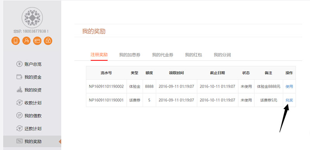Click the yen icon beside 还款计划
The height and width of the screenshot is (150, 310).
click(19, 128)
